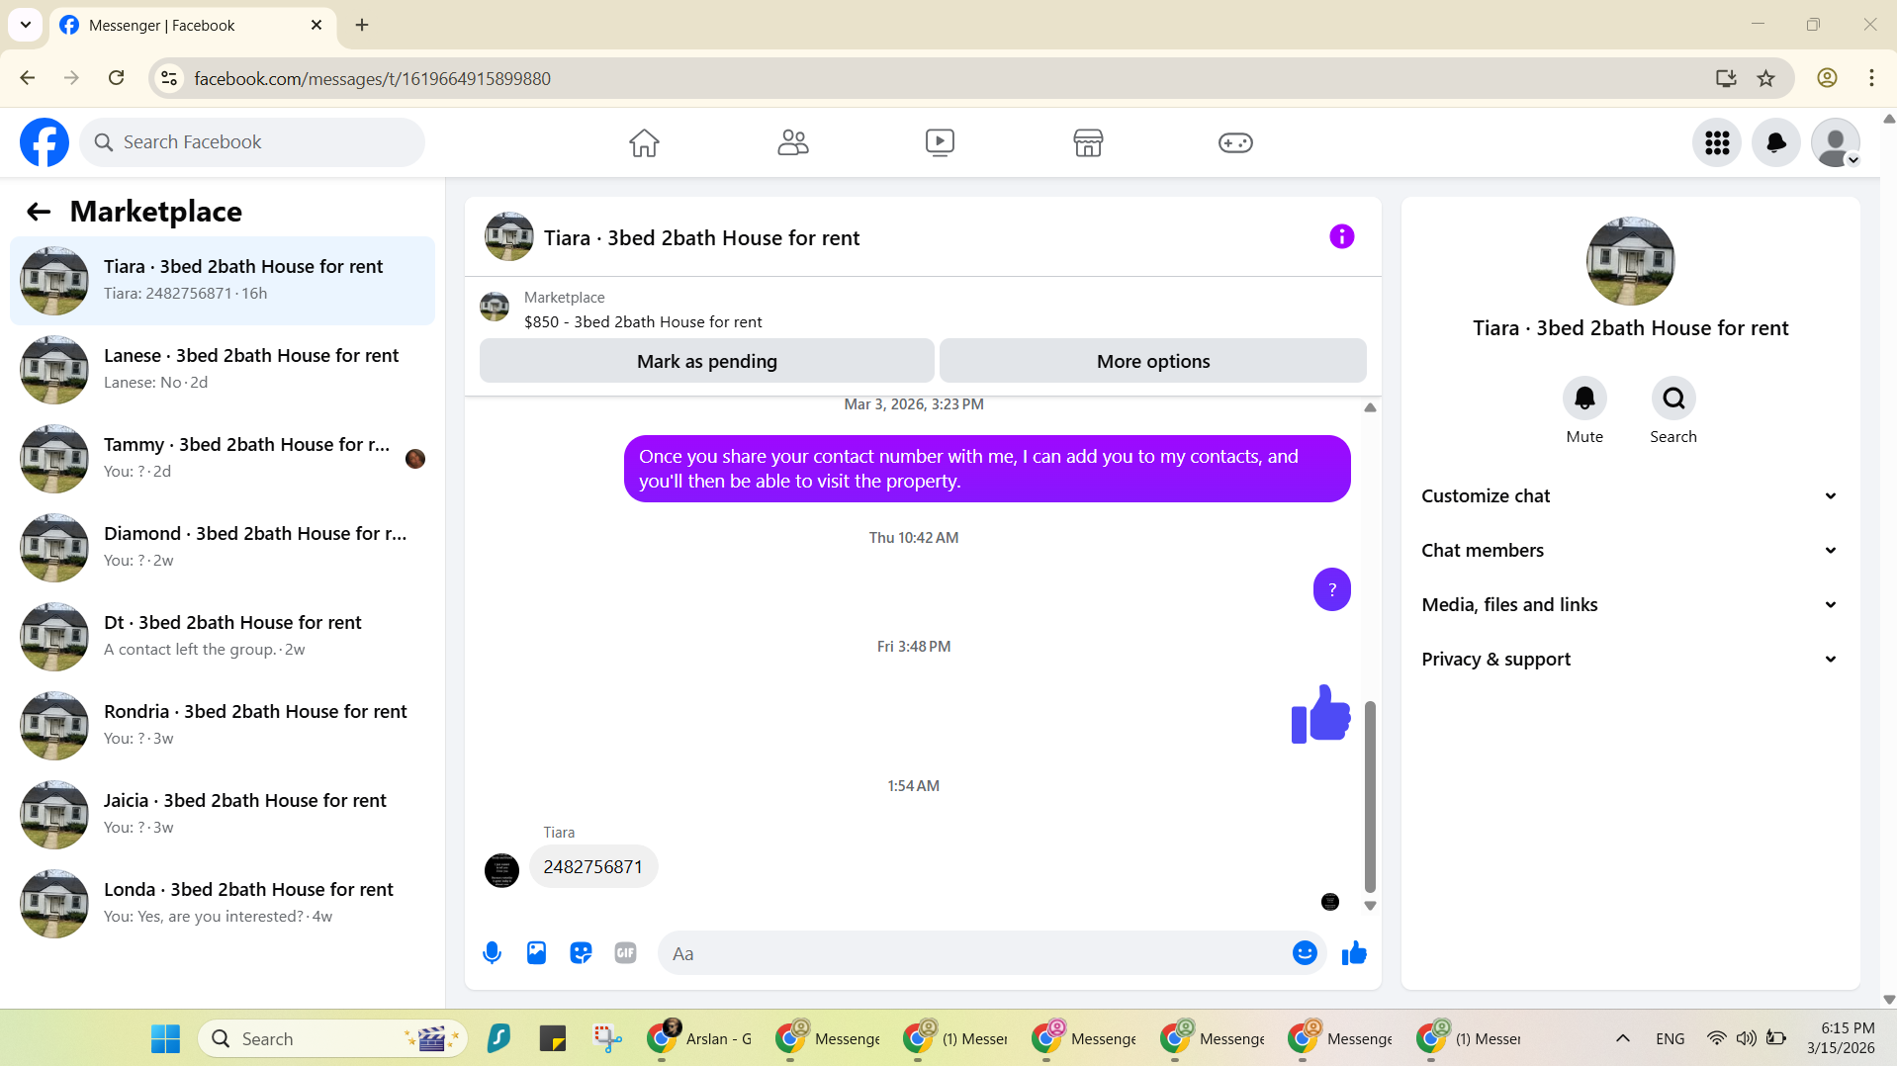Open a new browser tab

point(362,25)
